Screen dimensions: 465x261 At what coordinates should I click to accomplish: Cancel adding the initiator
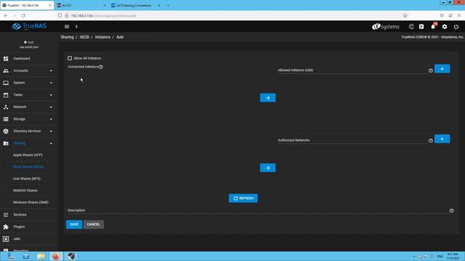coord(94,224)
